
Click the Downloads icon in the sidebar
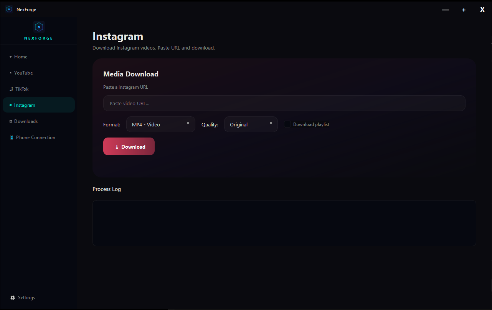11,121
